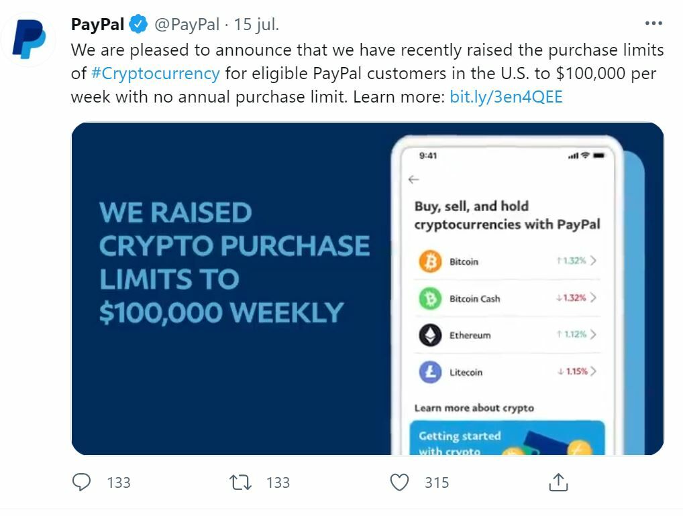683x516 pixels.
Task: Click the reply speech bubble icon
Action: (82, 482)
